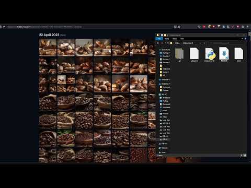Click the Properties quick access toolbar icon
This screenshot has width=251, height=188.
[x=162, y=35]
